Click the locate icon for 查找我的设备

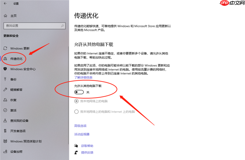tap(5, 120)
